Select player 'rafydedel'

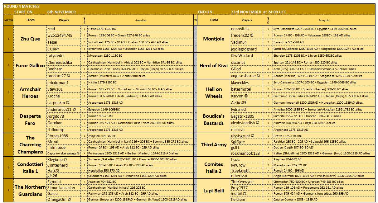56,55
